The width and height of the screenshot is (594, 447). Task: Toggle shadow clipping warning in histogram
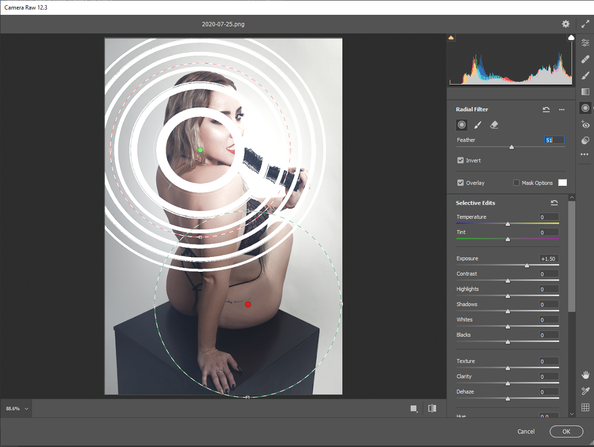tap(451, 37)
